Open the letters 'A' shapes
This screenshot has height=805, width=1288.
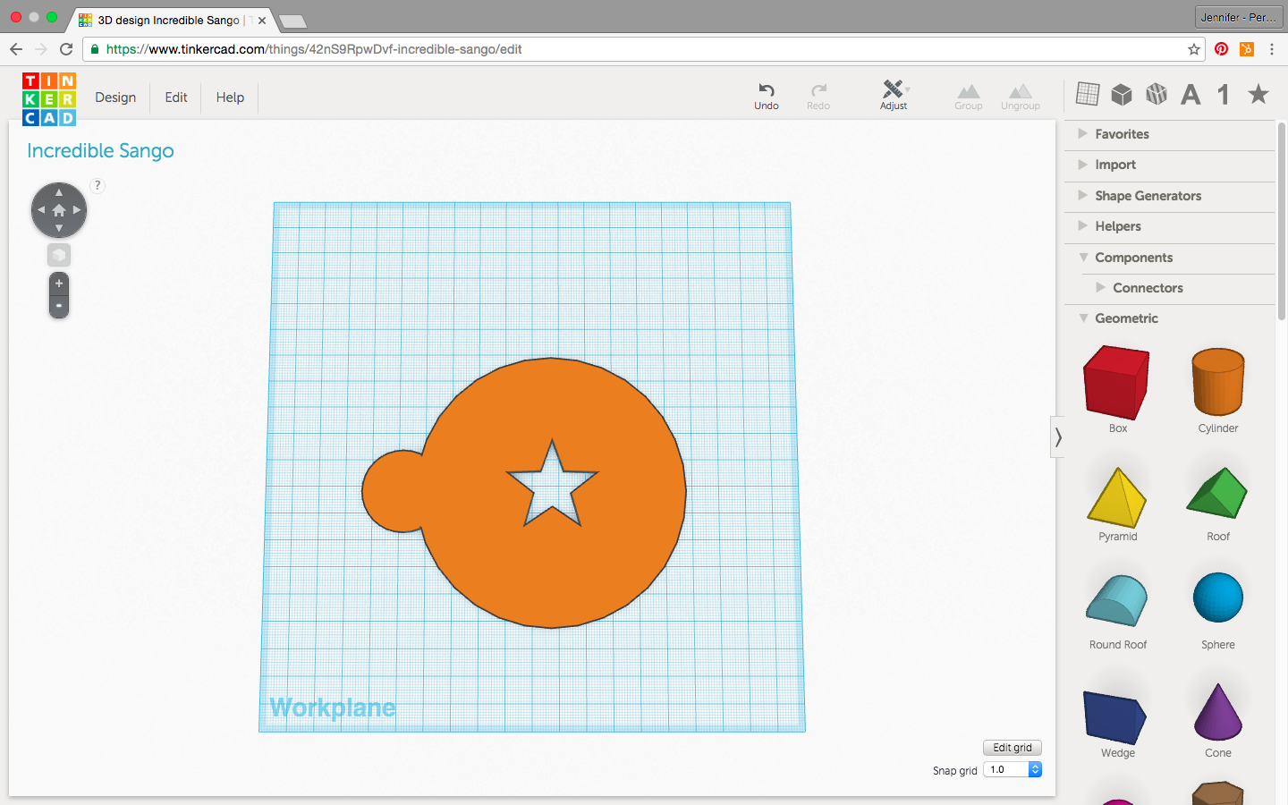pos(1191,94)
